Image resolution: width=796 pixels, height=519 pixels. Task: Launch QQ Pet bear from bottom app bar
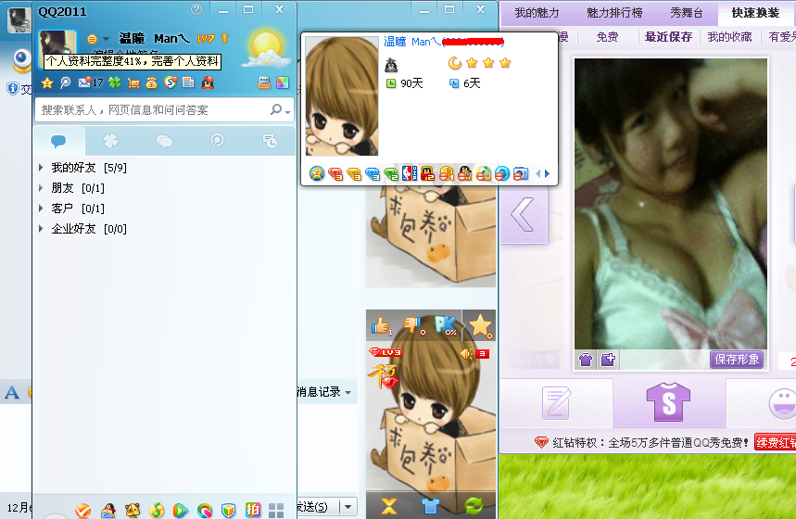[133, 510]
